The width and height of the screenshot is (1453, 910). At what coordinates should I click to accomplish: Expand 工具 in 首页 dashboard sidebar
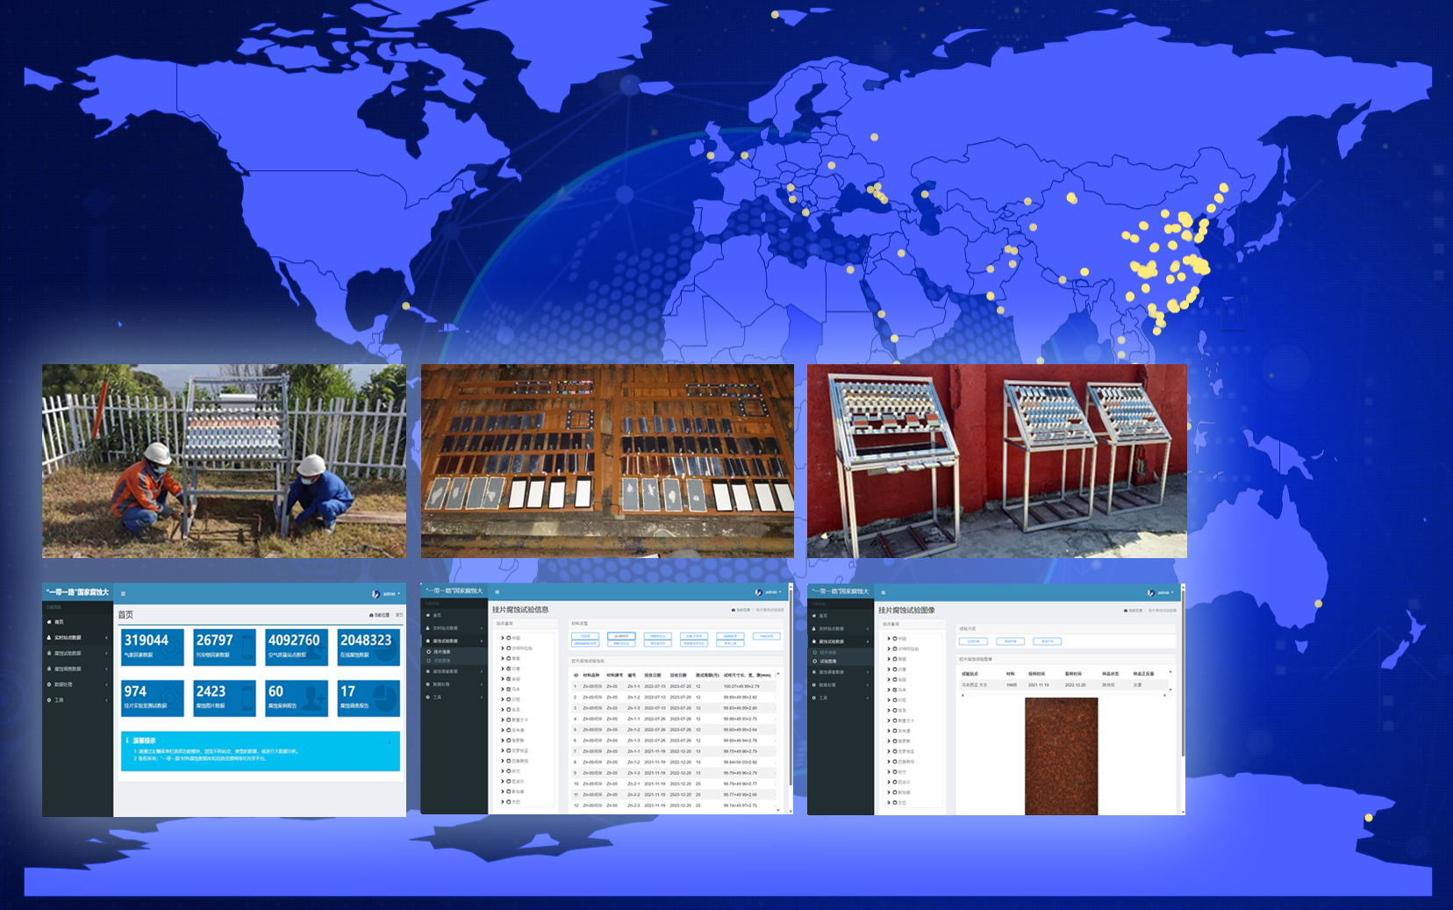77,700
